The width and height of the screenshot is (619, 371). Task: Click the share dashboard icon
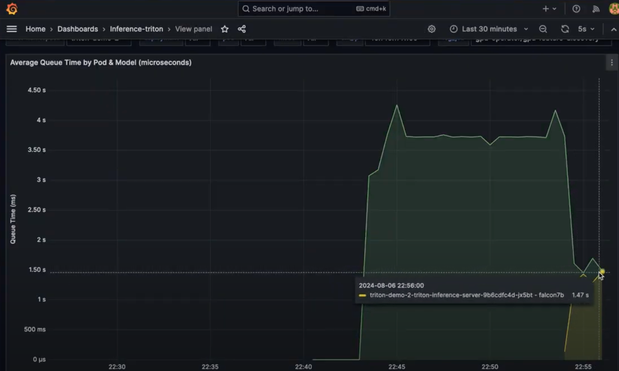pyautogui.click(x=241, y=29)
